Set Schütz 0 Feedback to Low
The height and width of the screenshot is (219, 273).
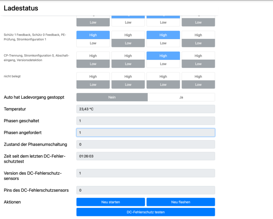point(128,43)
